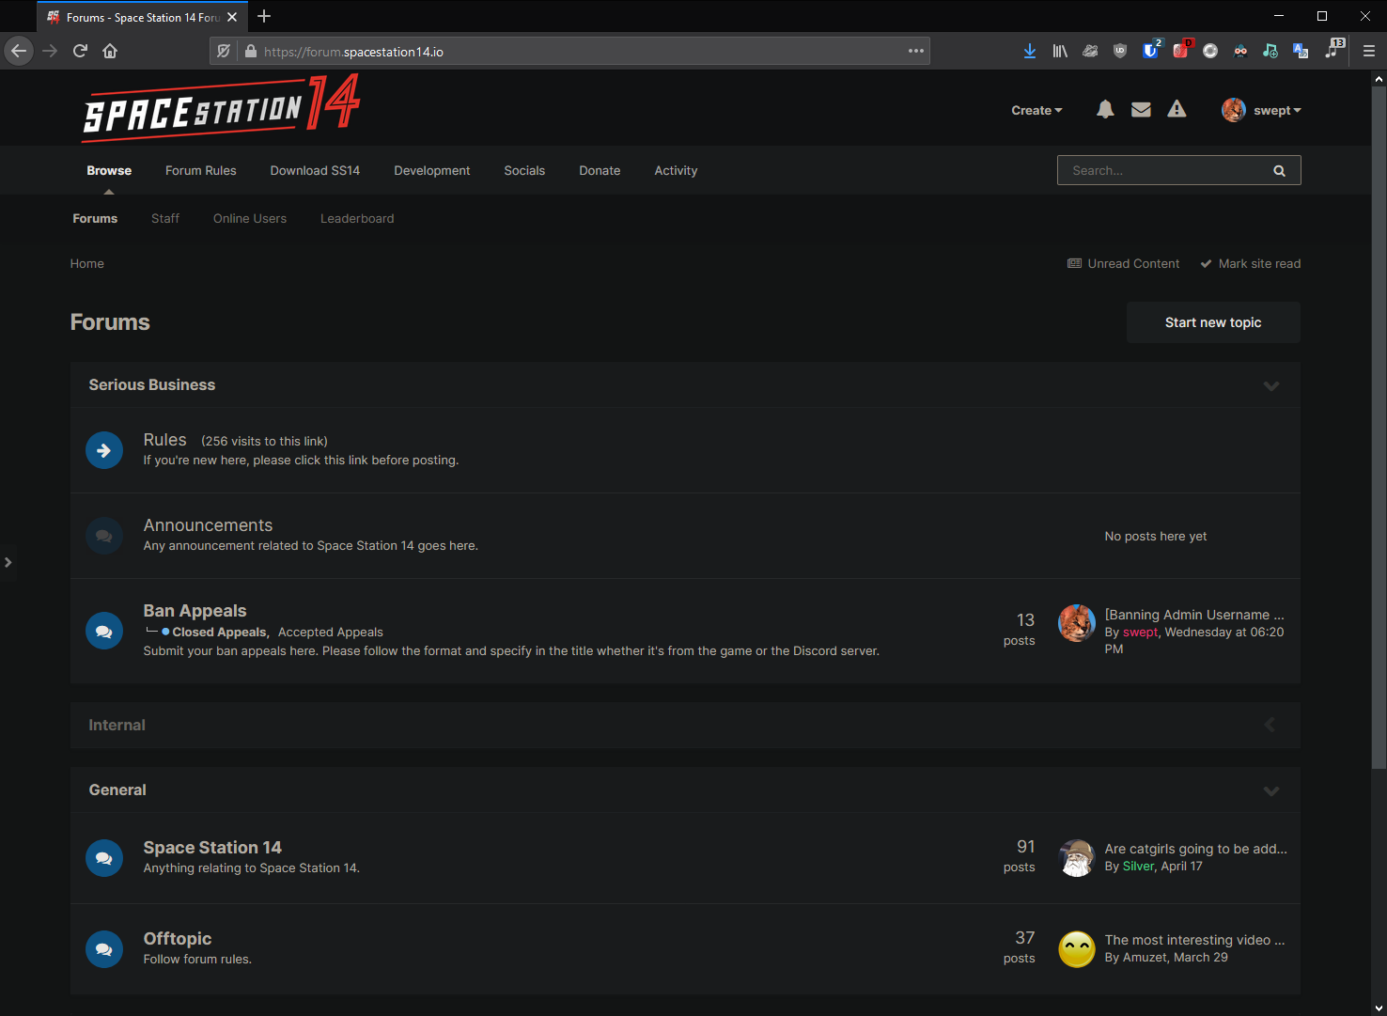Click the Start new topic button
The height and width of the screenshot is (1016, 1387).
click(x=1213, y=322)
